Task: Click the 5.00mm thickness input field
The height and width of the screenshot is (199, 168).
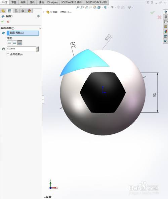Action: point(21,49)
